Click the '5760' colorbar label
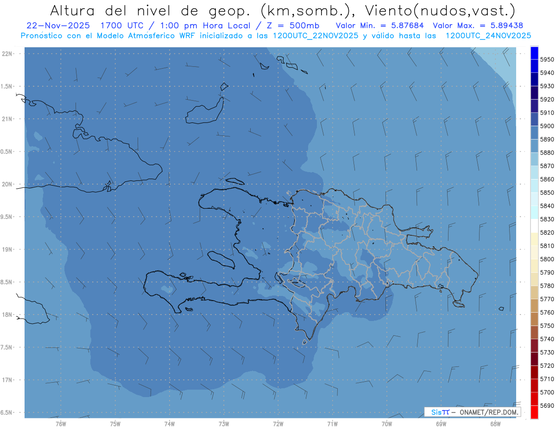Image resolution: width=556 pixels, height=430 pixels. 547,312
